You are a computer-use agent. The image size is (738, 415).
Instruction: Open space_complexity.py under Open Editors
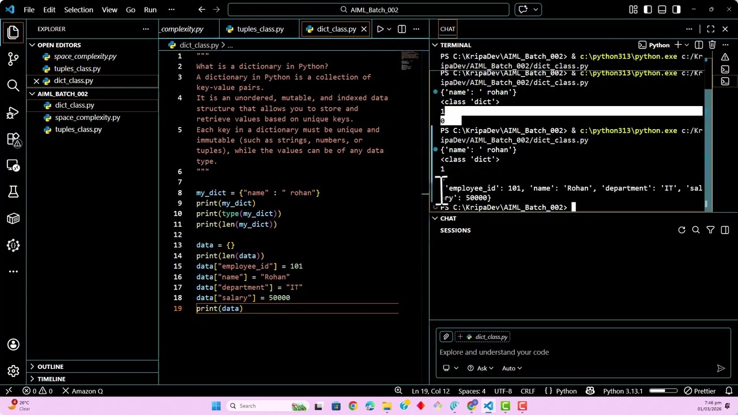tap(85, 56)
